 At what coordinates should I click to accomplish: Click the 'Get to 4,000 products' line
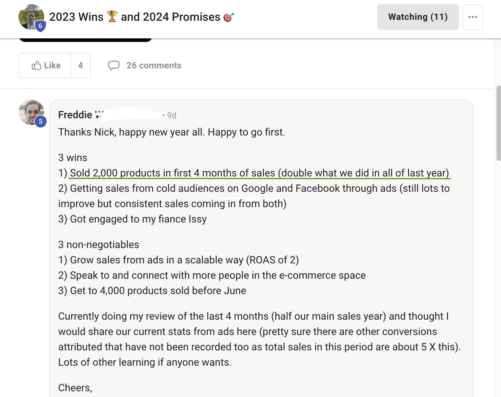pyautogui.click(x=152, y=291)
